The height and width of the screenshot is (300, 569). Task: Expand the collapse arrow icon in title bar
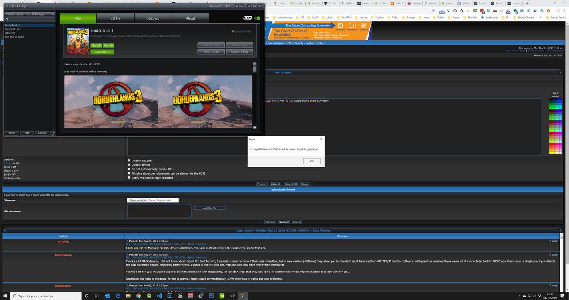coord(242,6)
